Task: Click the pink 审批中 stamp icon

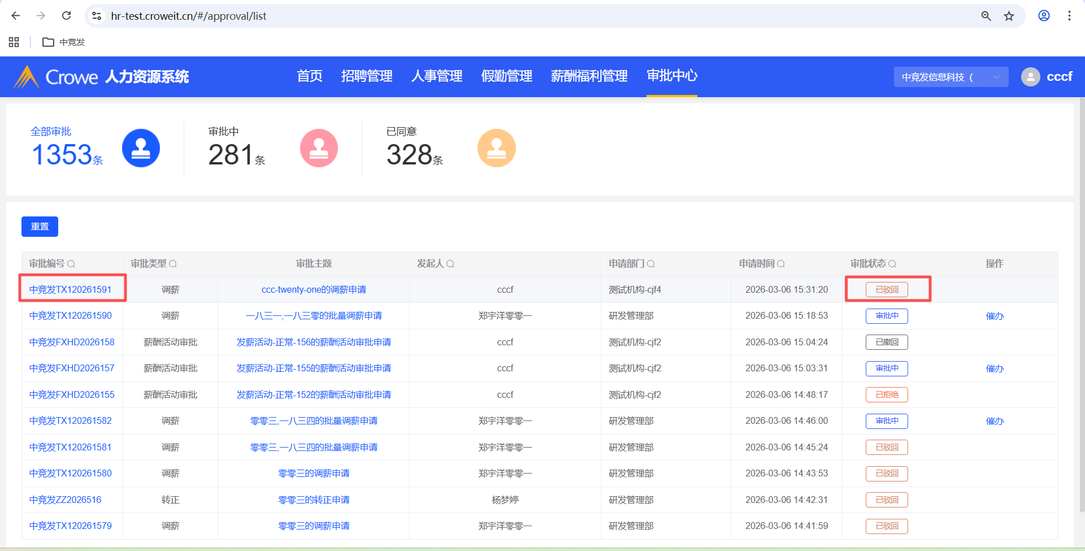Action: point(319,148)
